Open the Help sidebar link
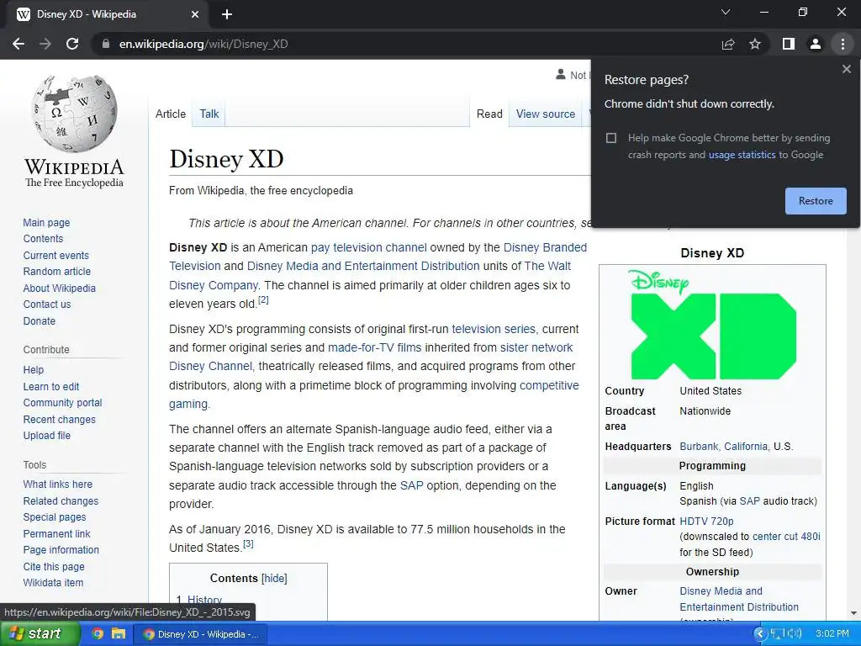861x646 pixels. 33,370
